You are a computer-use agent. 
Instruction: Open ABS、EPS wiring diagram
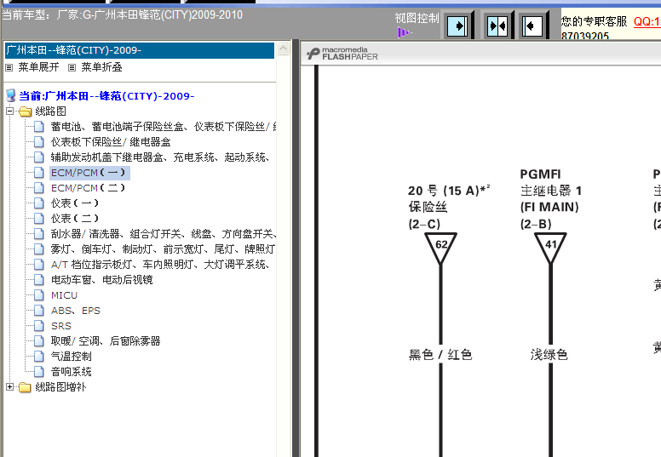pyautogui.click(x=76, y=311)
